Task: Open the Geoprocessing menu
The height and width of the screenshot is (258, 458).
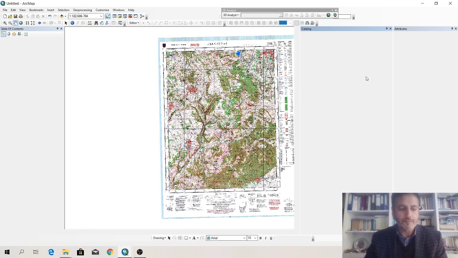Action: point(82,10)
